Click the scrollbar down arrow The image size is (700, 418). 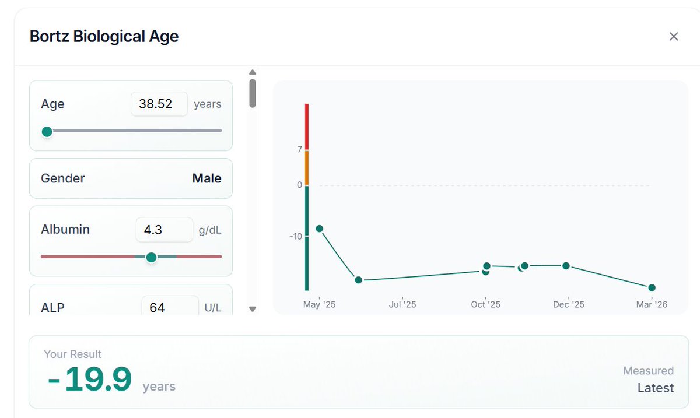point(253,310)
